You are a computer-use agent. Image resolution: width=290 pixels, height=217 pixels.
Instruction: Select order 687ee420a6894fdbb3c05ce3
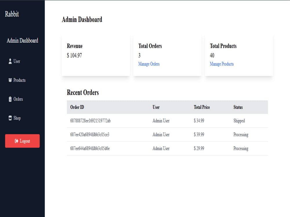(x=90, y=135)
